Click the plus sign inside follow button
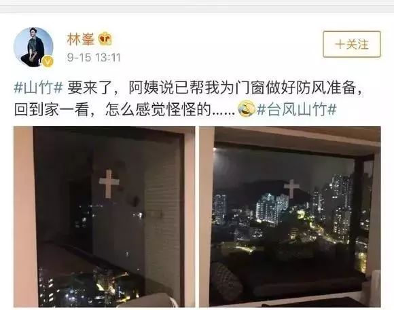394x310 pixels. (340, 44)
